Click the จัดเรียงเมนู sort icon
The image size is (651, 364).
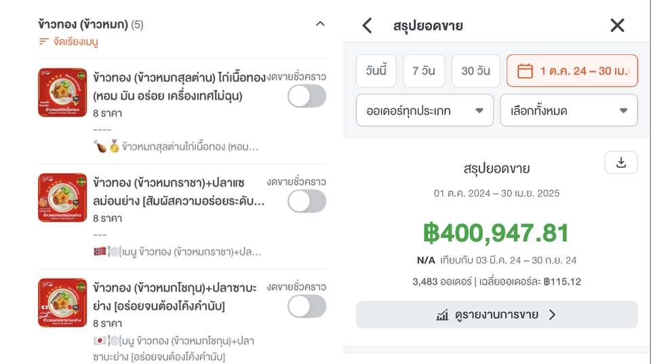pyautogui.click(x=43, y=41)
